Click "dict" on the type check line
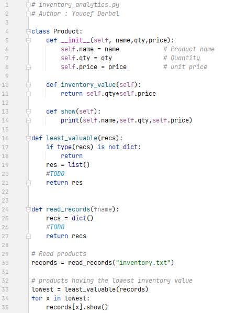Screen dimensions: 236x313 (130, 147)
